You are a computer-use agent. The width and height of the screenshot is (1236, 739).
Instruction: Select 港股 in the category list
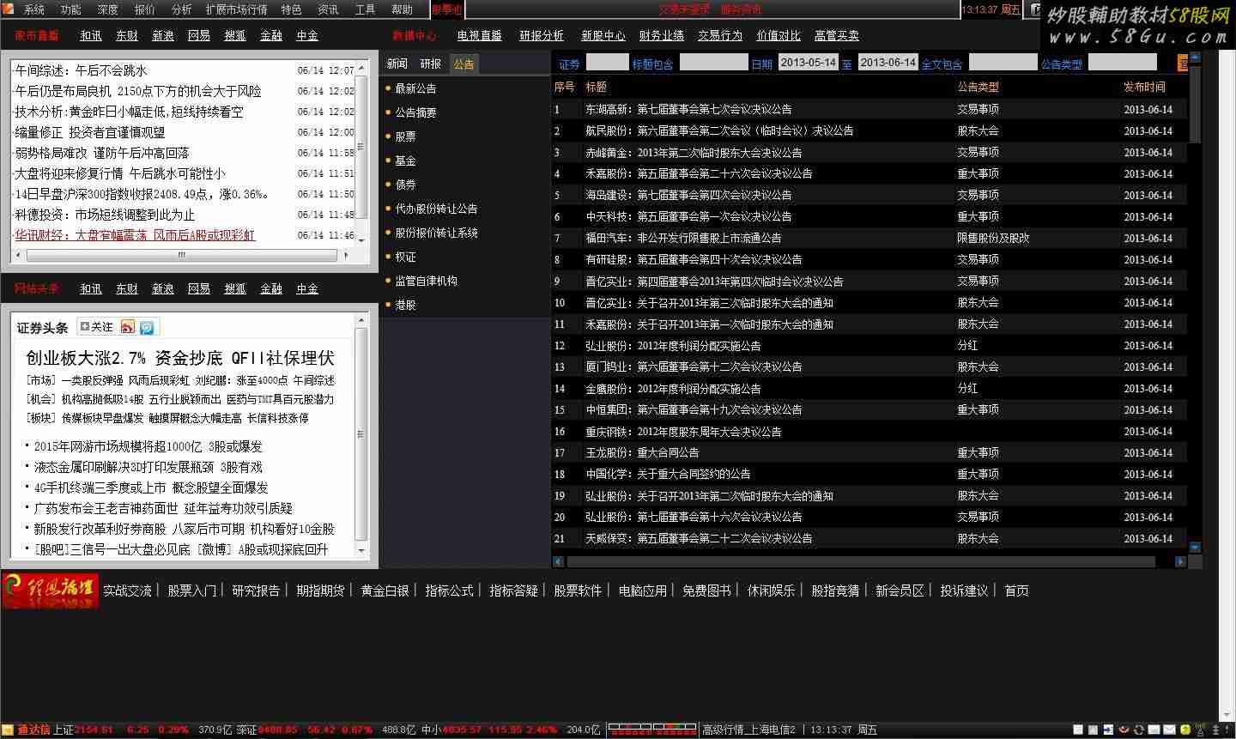click(x=406, y=305)
